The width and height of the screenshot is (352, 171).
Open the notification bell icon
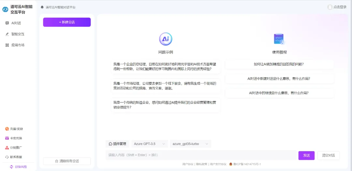coord(42,7)
